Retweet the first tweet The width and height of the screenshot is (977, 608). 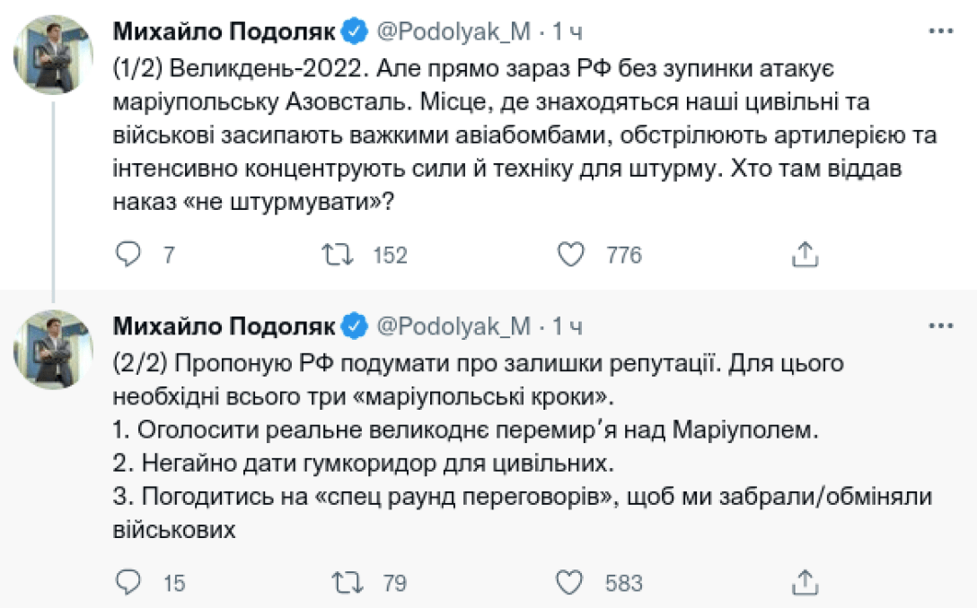tap(339, 255)
